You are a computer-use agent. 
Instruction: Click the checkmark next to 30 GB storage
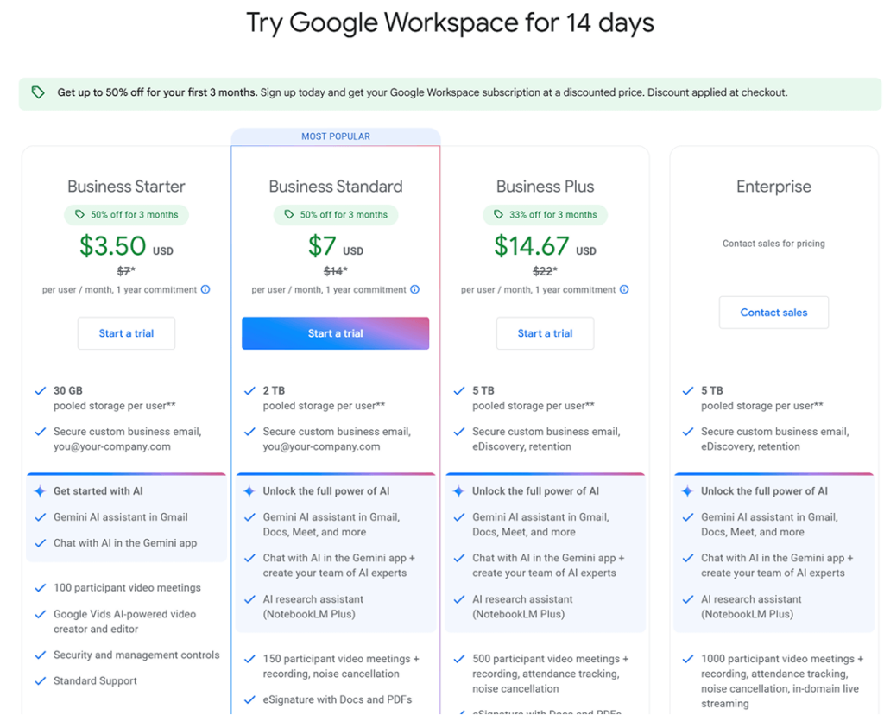tap(40, 391)
